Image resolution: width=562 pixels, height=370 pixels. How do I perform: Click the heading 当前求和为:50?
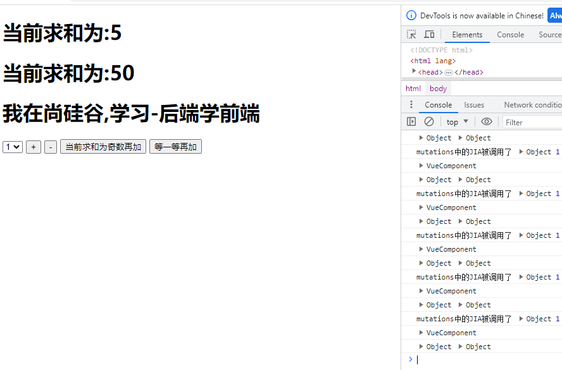[x=68, y=73]
